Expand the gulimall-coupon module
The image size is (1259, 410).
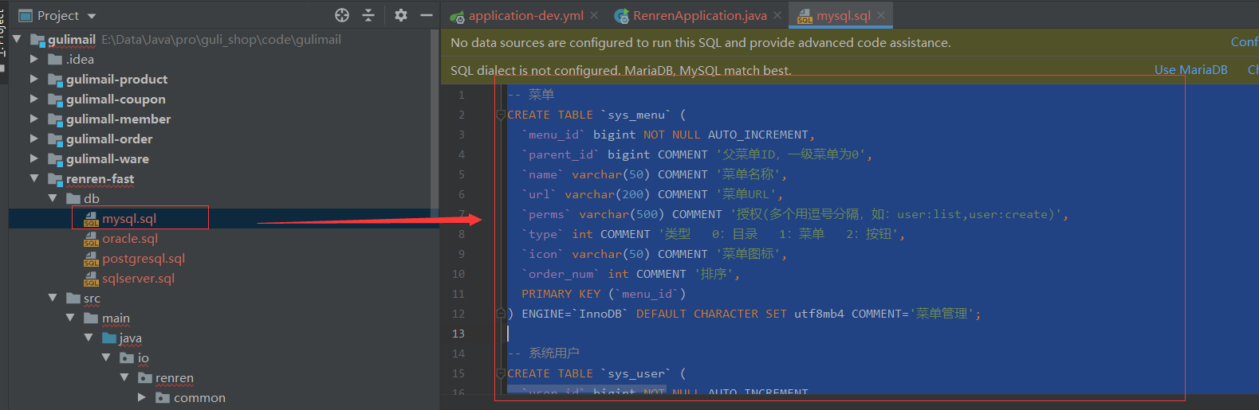click(34, 99)
